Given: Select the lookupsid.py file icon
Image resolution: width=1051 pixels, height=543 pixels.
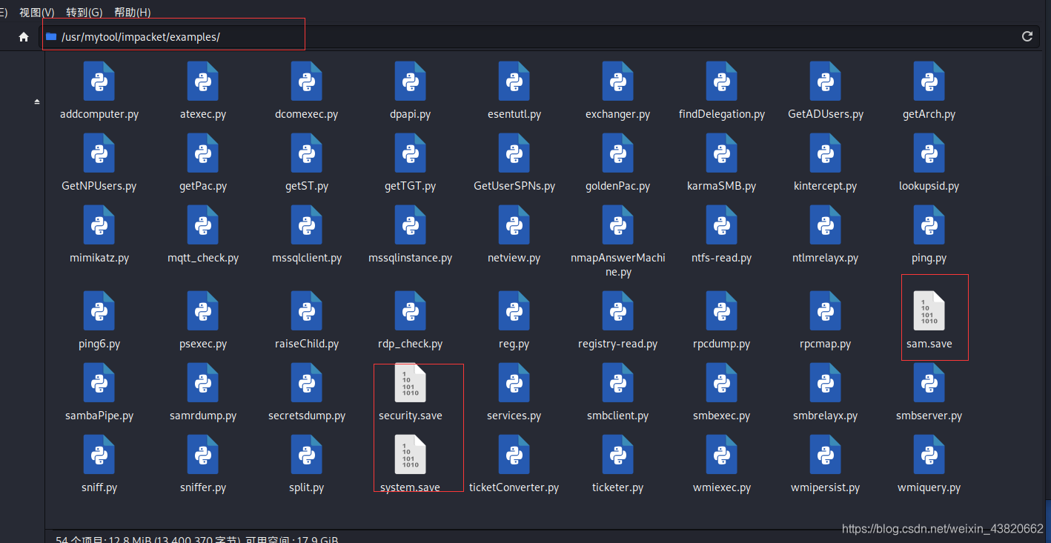Looking at the screenshot, I should click(929, 153).
